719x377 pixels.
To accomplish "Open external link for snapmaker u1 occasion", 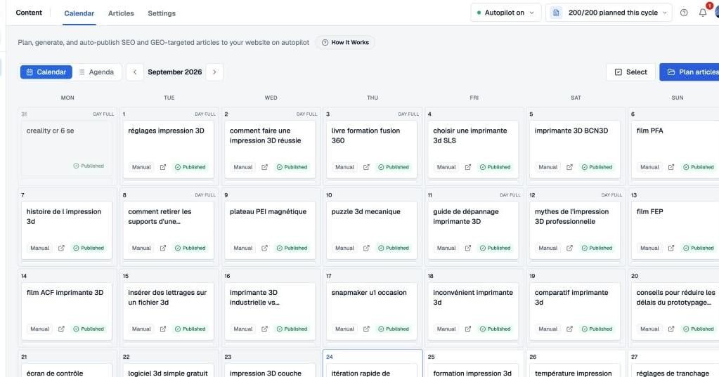I will coord(366,329).
